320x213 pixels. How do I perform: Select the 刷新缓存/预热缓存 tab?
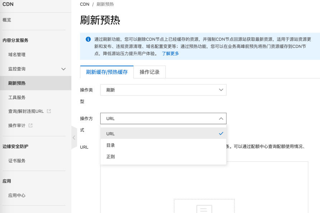(106, 72)
